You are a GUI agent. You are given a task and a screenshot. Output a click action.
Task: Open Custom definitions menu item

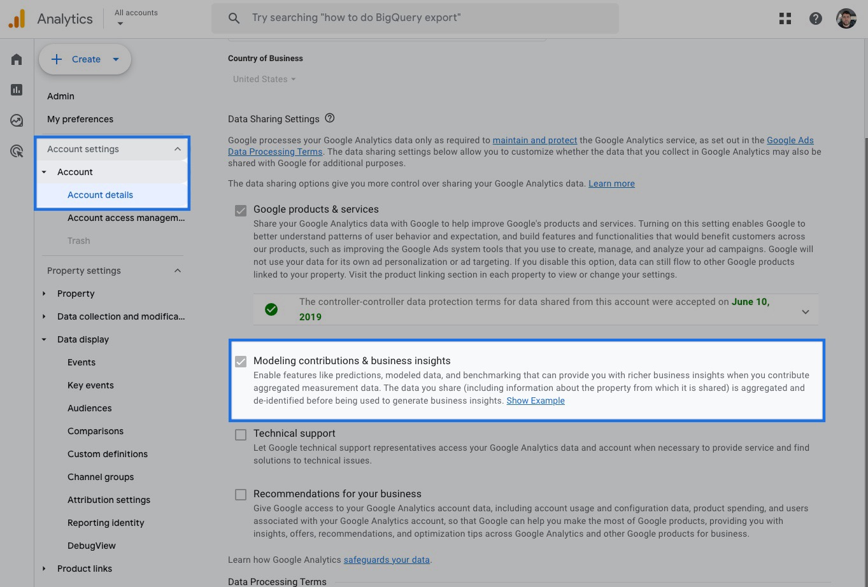coord(108,454)
